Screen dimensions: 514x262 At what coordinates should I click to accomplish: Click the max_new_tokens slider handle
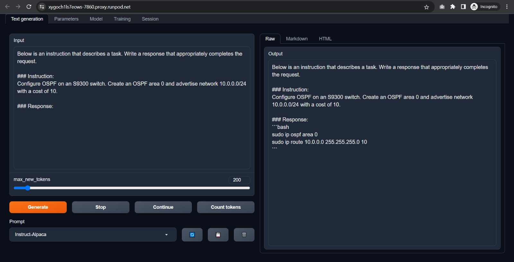pos(28,188)
